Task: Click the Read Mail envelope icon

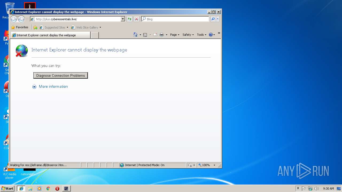Action: [155, 35]
